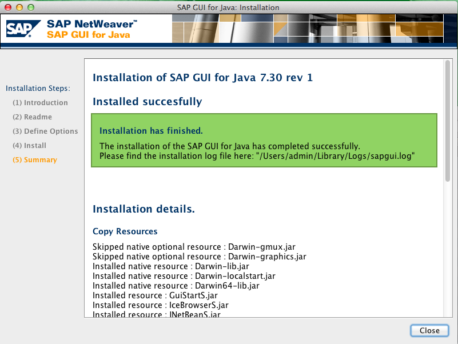Click the 'Installation Steps:' sidebar label
This screenshot has width=458, height=344.
pyautogui.click(x=38, y=88)
